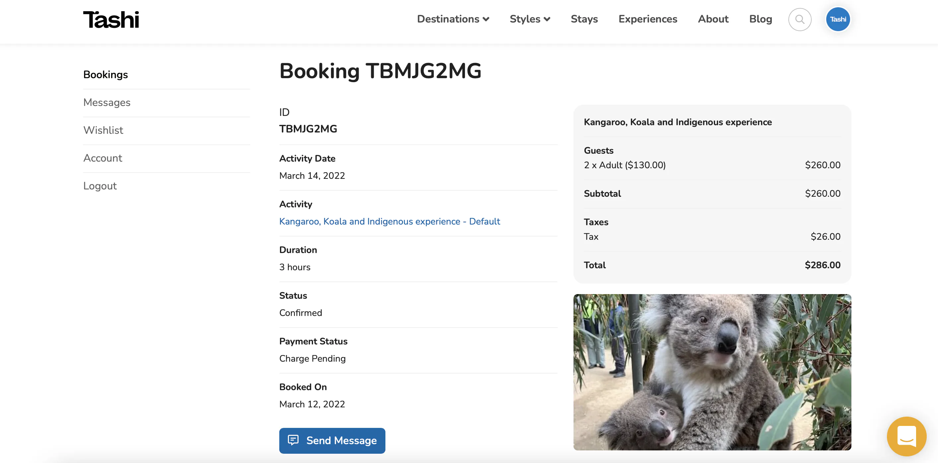Click the Charge Pending payment status

click(x=312, y=359)
